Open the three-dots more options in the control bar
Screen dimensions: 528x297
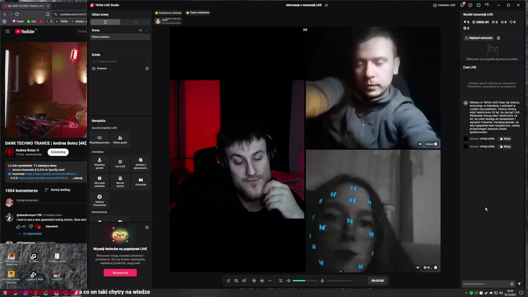(270, 280)
